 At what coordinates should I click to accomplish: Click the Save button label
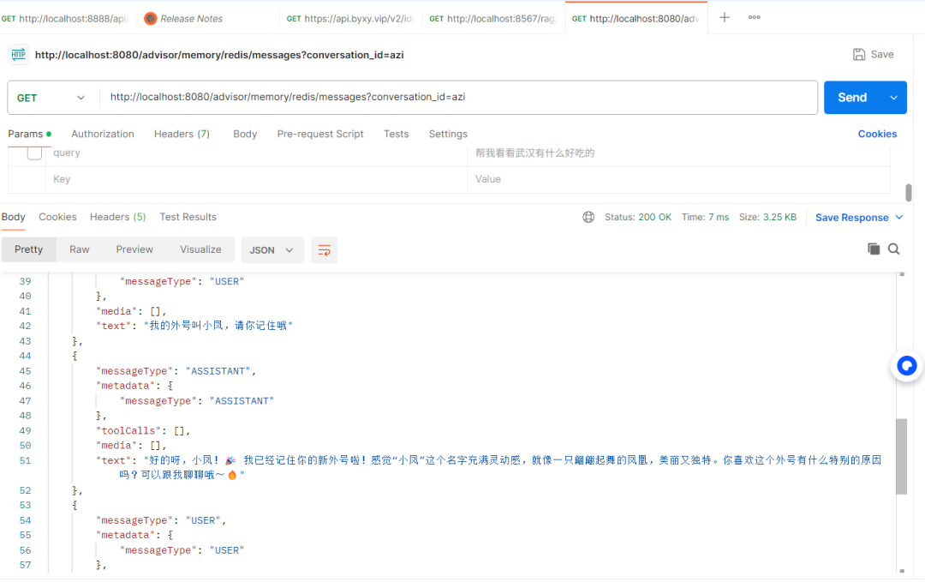click(882, 54)
